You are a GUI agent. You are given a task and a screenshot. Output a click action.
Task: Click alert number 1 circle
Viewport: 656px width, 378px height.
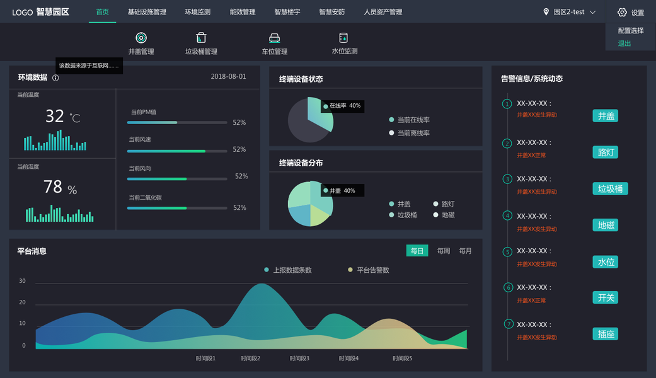507,104
